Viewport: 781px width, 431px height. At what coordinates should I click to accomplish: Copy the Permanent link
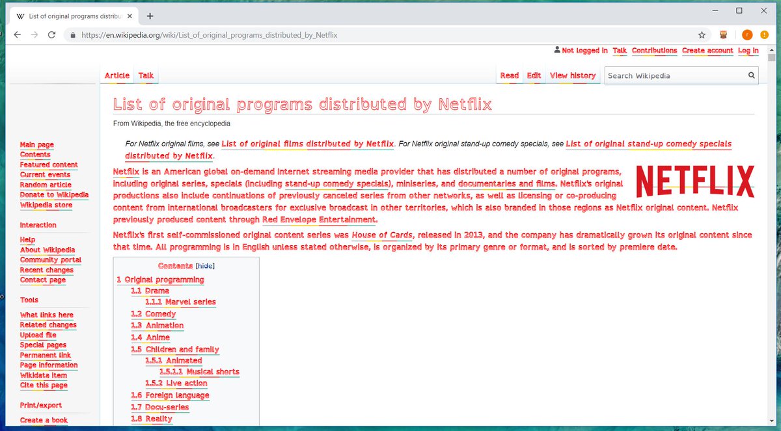46,356
